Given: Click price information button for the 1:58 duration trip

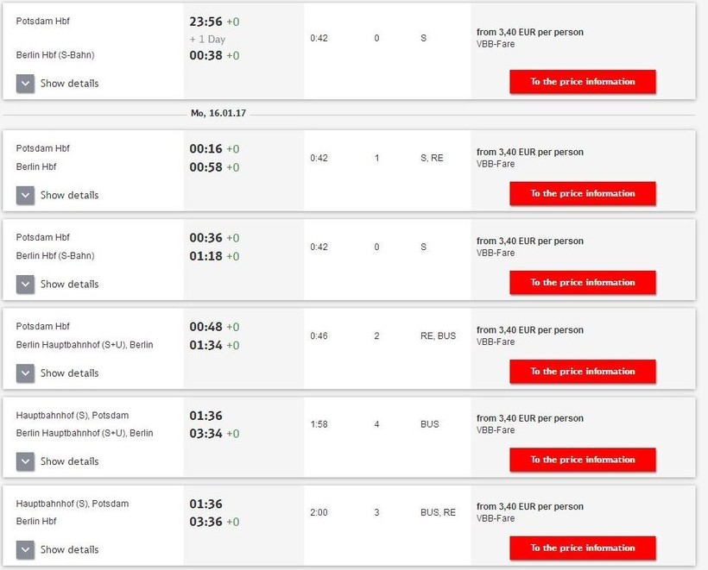Looking at the screenshot, I should 583,460.
